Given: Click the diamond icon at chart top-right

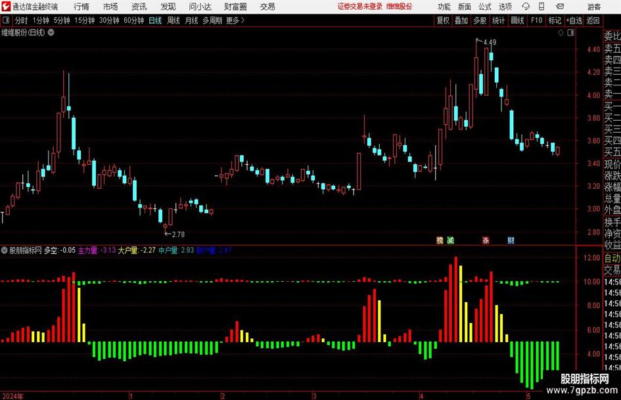Looking at the screenshot, I should coord(561,33).
